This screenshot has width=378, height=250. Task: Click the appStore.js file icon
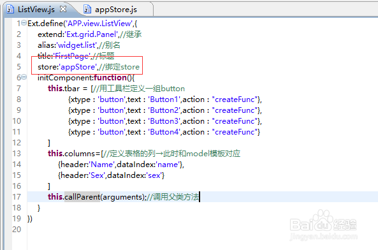click(87, 9)
